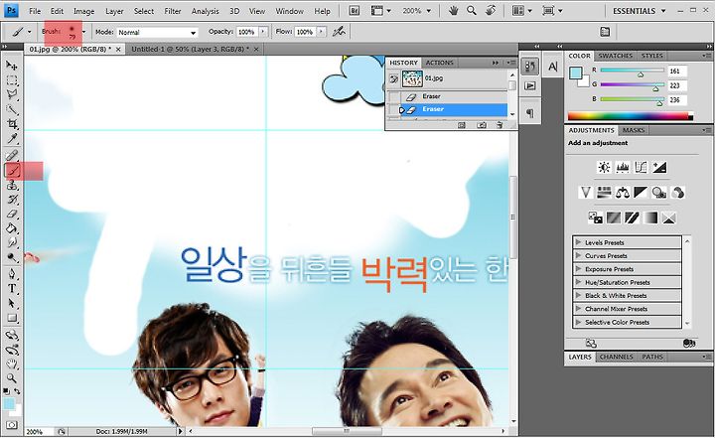715x438 pixels.
Task: Select the Magic Wand tool
Action: pos(12,109)
